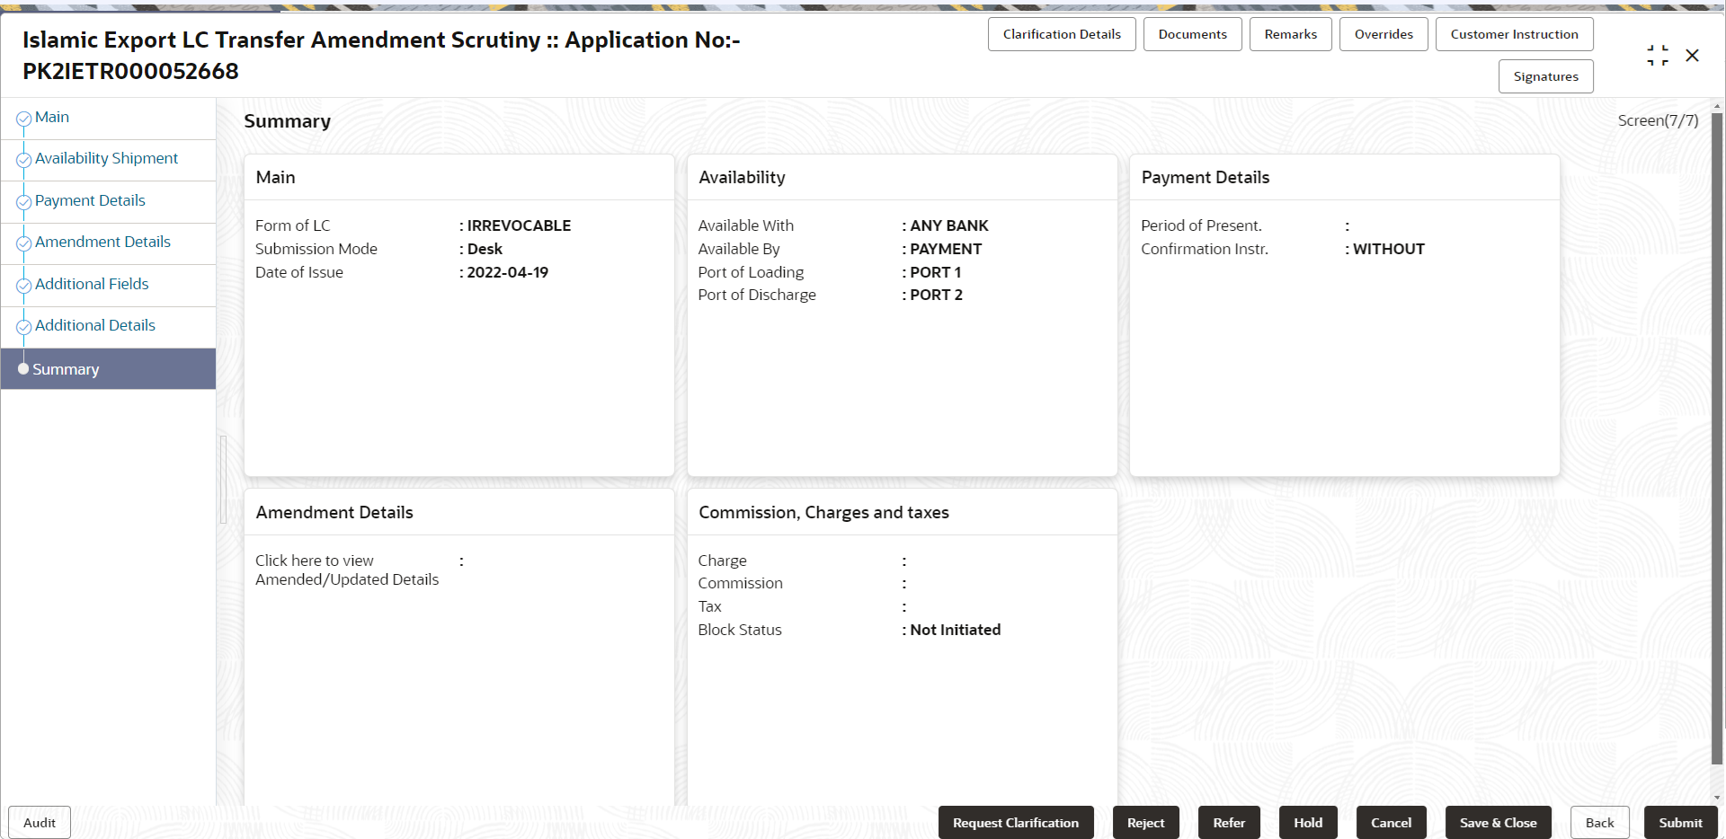Switch to the Main step
This screenshot has height=839, width=1726.
coord(51,117)
